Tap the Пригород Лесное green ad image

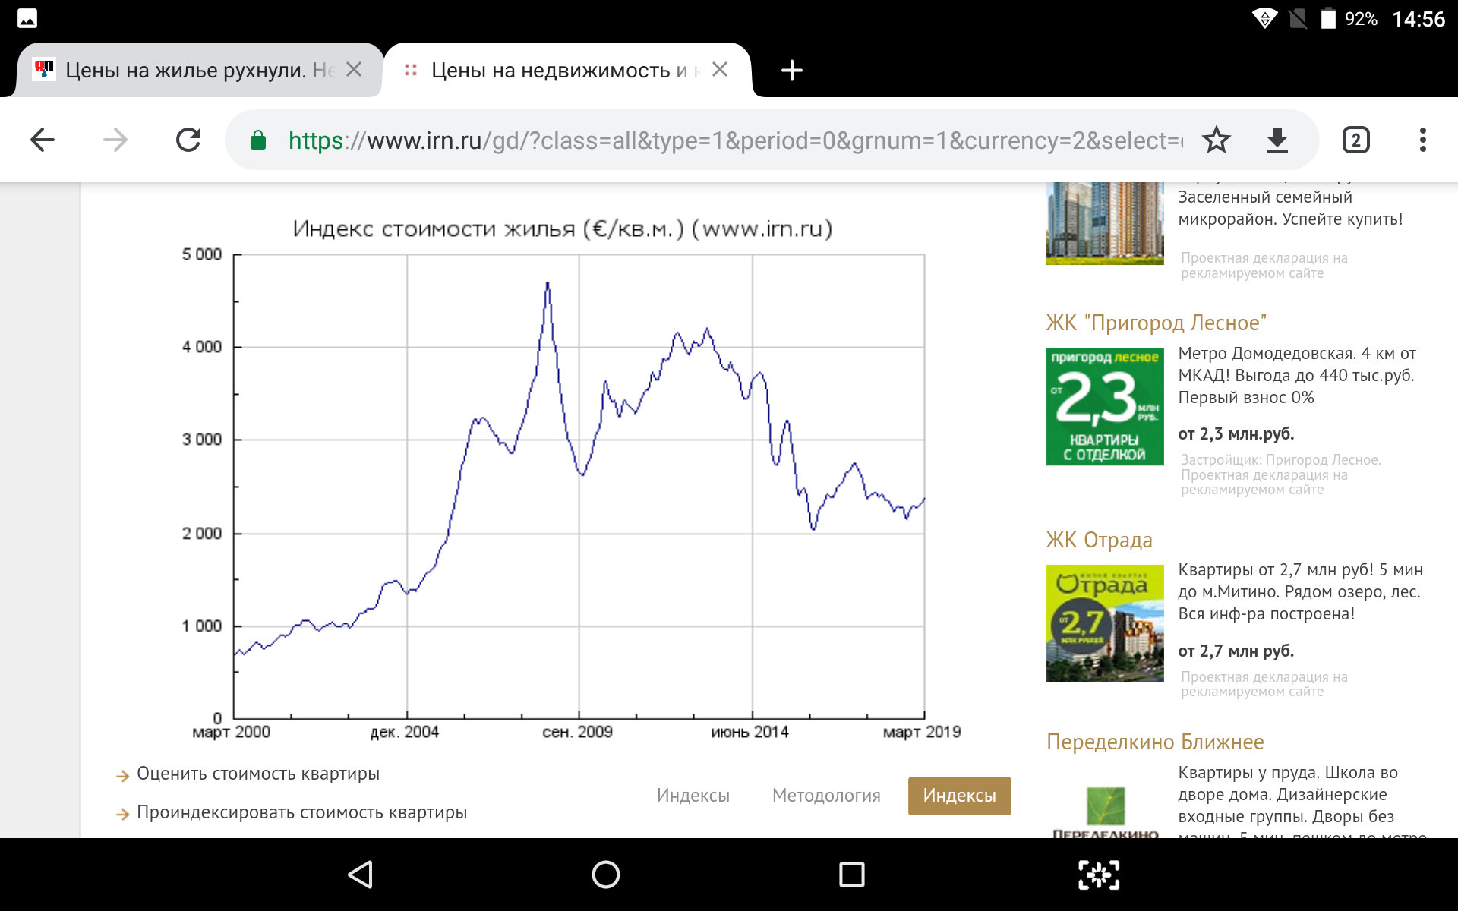(x=1105, y=407)
